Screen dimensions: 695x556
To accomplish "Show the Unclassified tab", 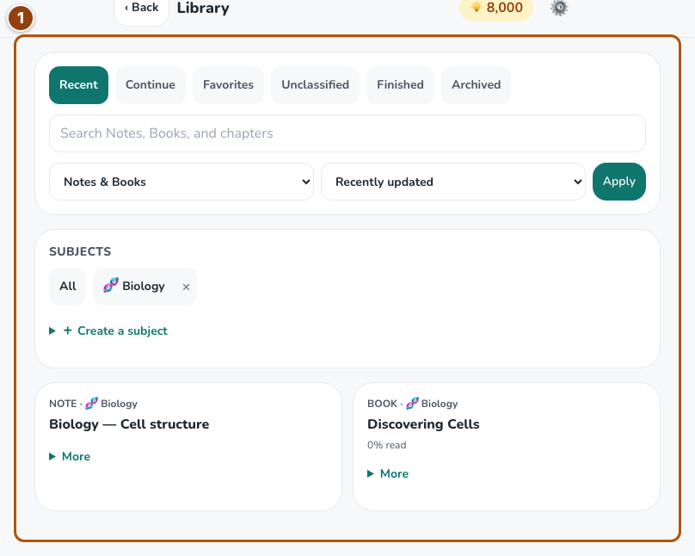I will (x=315, y=85).
